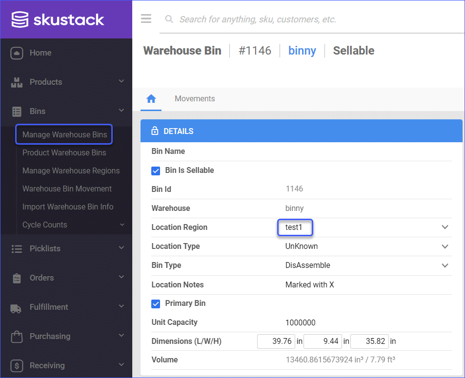Click the Orders clipboard icon
465x378 pixels.
[17, 278]
